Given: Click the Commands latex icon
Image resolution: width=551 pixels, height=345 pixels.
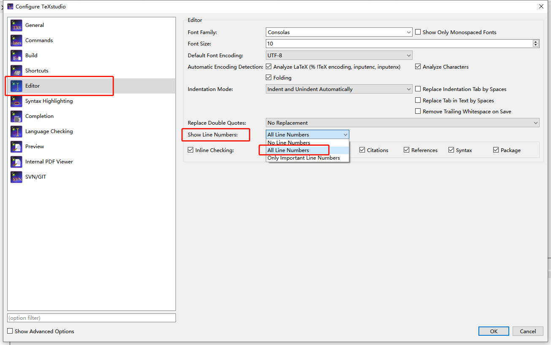Looking at the screenshot, I should (16, 40).
